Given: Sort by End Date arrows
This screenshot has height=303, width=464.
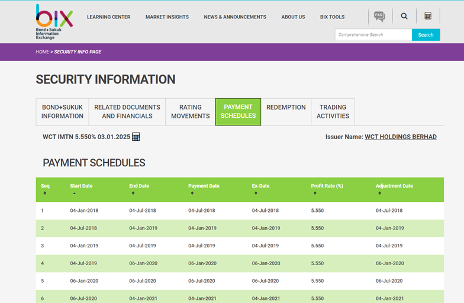Looking at the screenshot, I should [x=133, y=193].
